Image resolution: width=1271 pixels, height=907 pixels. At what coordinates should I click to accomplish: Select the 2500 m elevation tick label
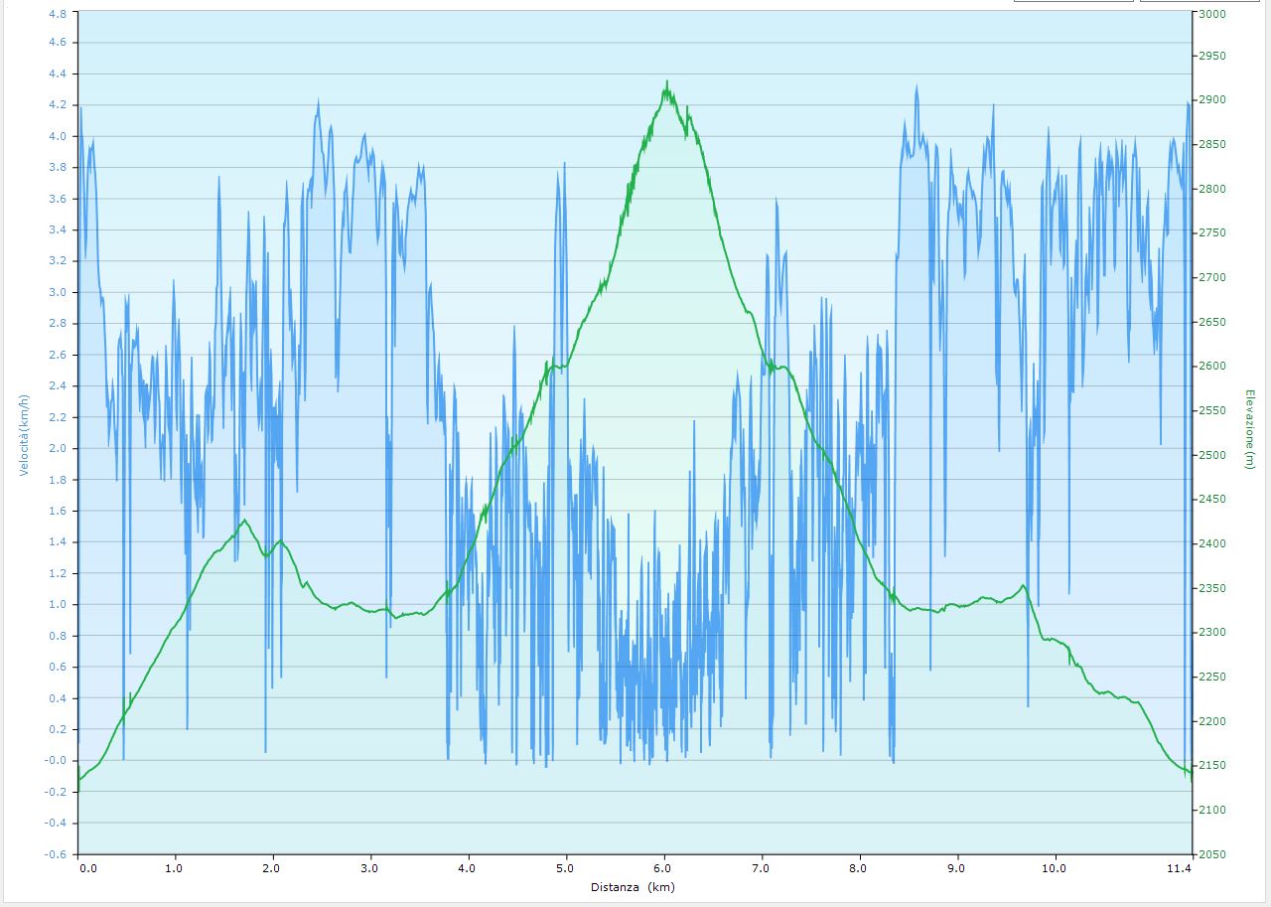coord(1212,456)
